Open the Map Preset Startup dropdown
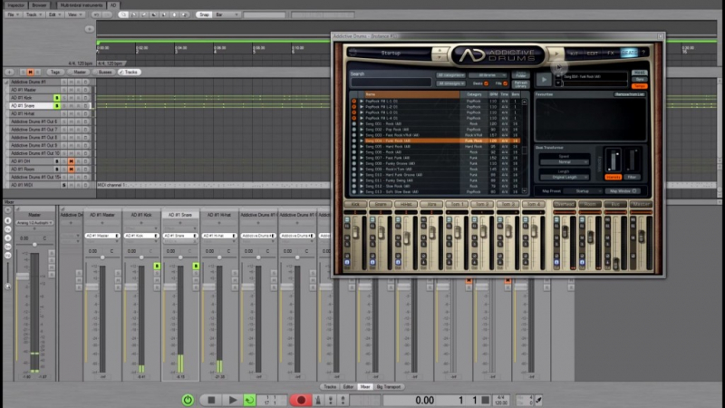This screenshot has height=408, width=725. [583, 191]
